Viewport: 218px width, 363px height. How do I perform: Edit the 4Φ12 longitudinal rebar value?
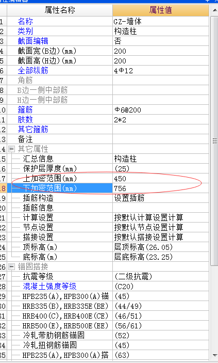161,70
